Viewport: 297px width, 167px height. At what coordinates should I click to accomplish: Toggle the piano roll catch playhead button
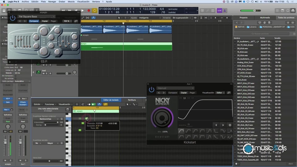click(x=99, y=104)
